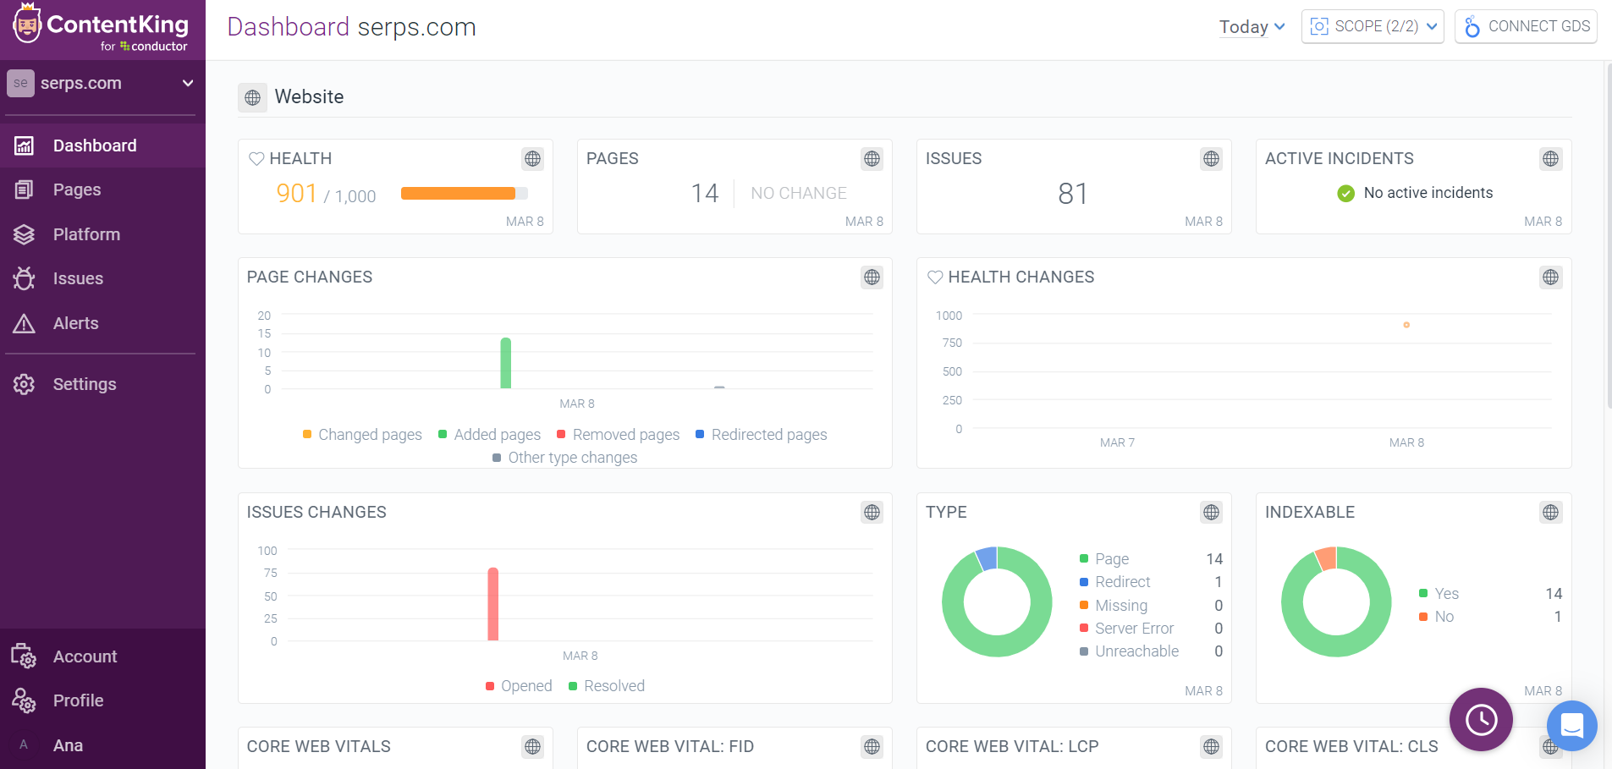Screen dimensions: 1612x769
Task: Toggle Removed pages legend series
Action: 618,434
